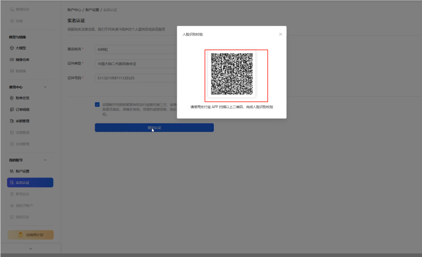Select the 实名认证 sidebar menu item
This screenshot has width=422, height=257.
30,182
